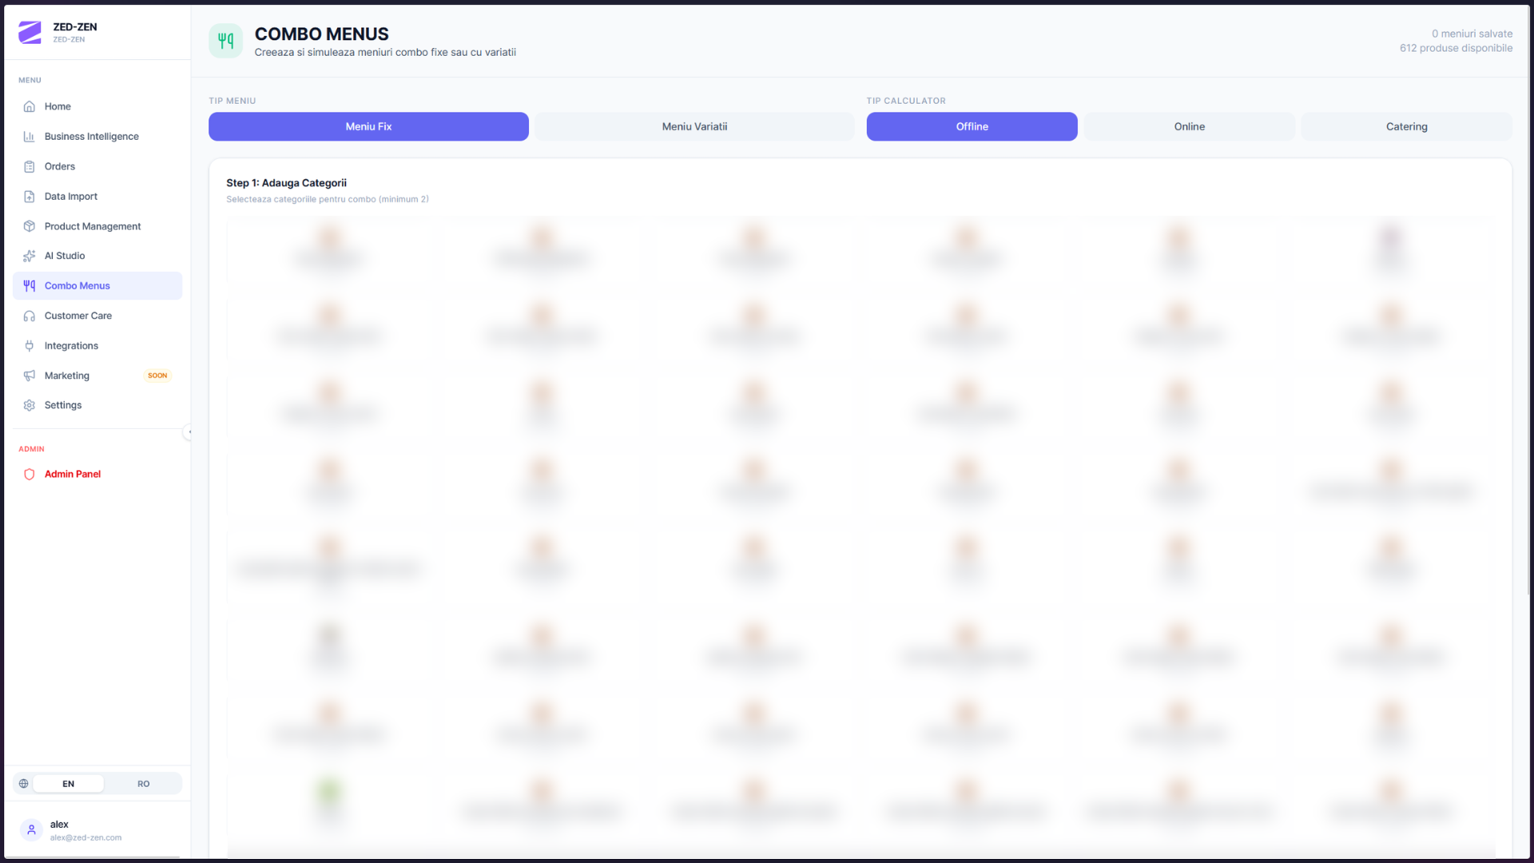1534x863 pixels.
Task: Click the Product Management box icon
Action: tap(30, 226)
